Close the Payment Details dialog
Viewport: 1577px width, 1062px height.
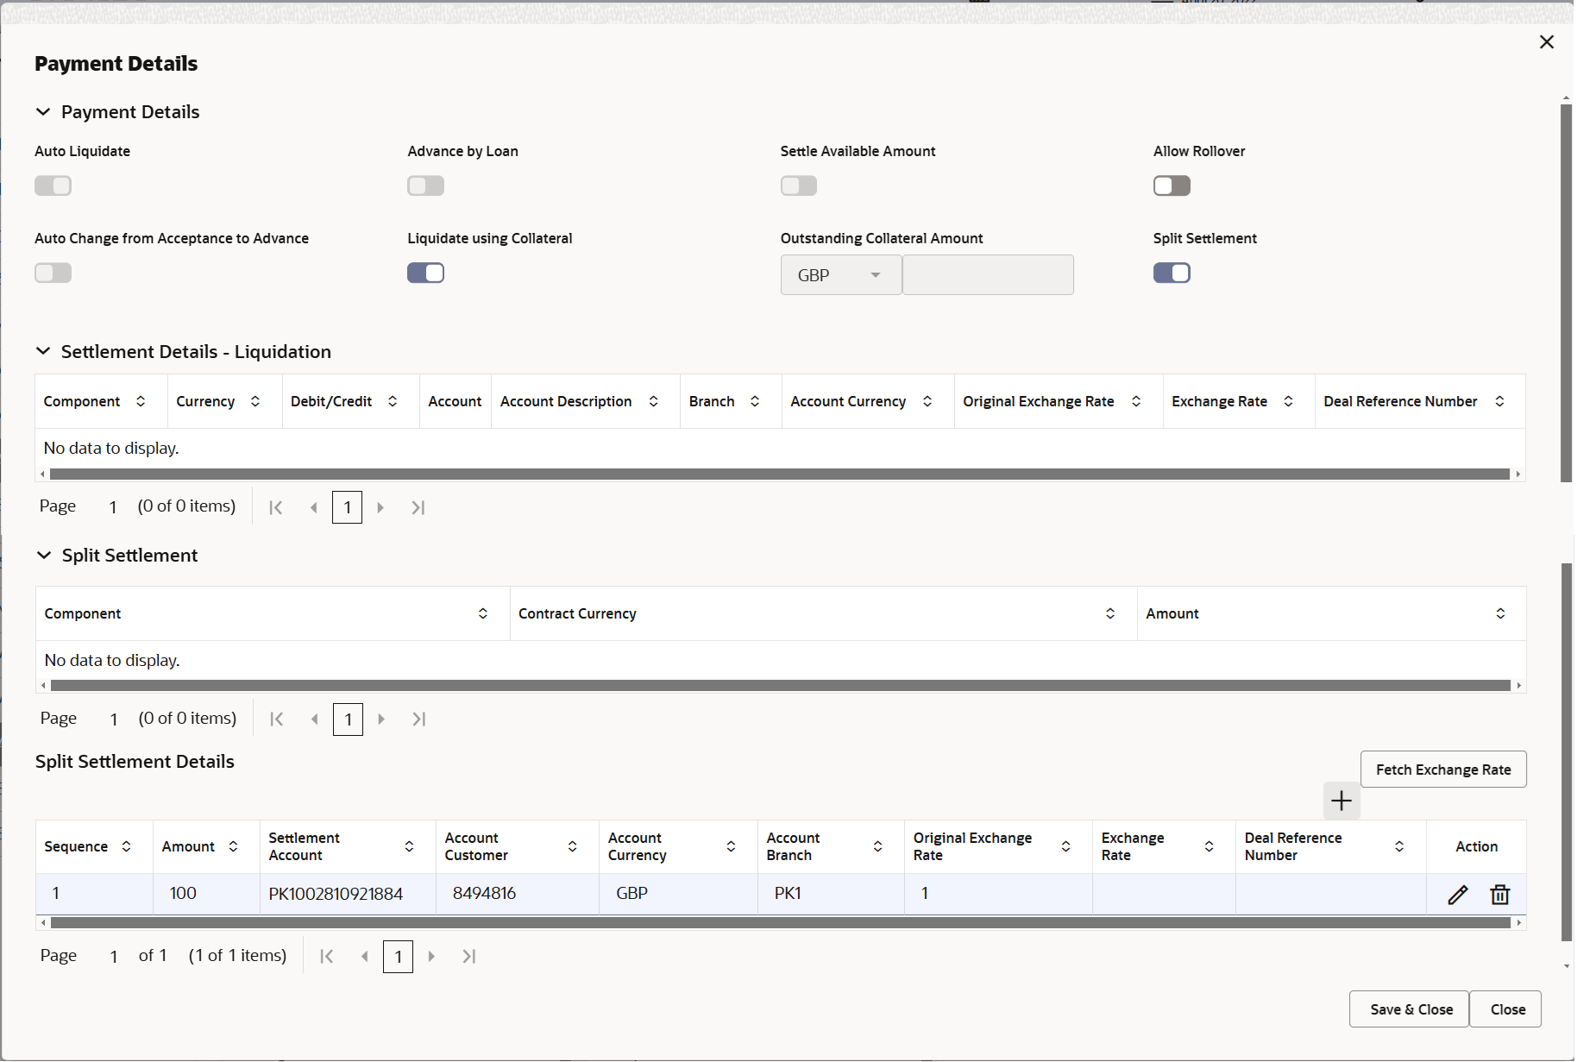click(1547, 41)
